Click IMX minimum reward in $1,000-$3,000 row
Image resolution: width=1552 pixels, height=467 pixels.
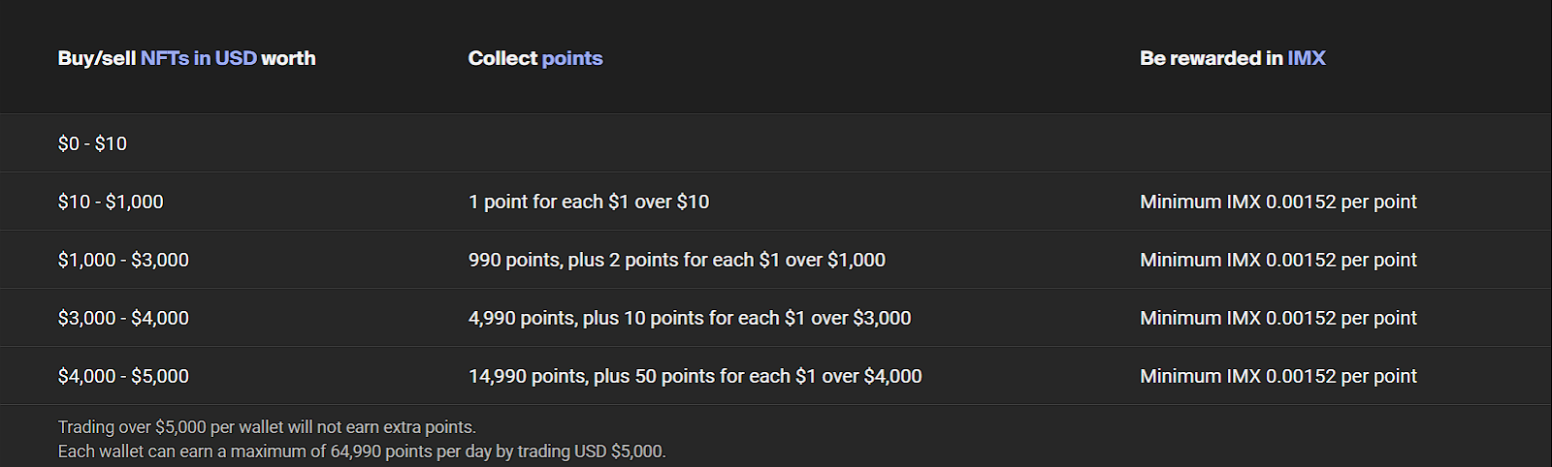1277,260
